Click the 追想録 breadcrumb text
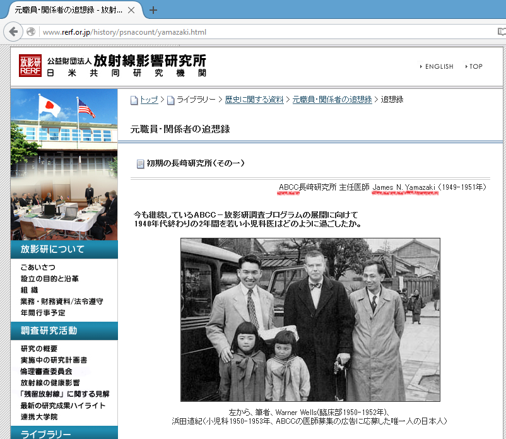 392,100
